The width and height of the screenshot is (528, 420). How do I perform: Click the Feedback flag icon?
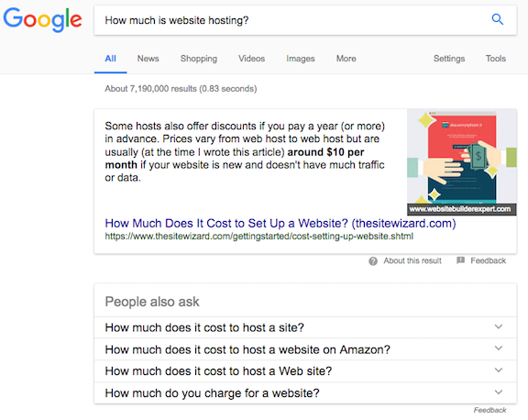pyautogui.click(x=460, y=260)
